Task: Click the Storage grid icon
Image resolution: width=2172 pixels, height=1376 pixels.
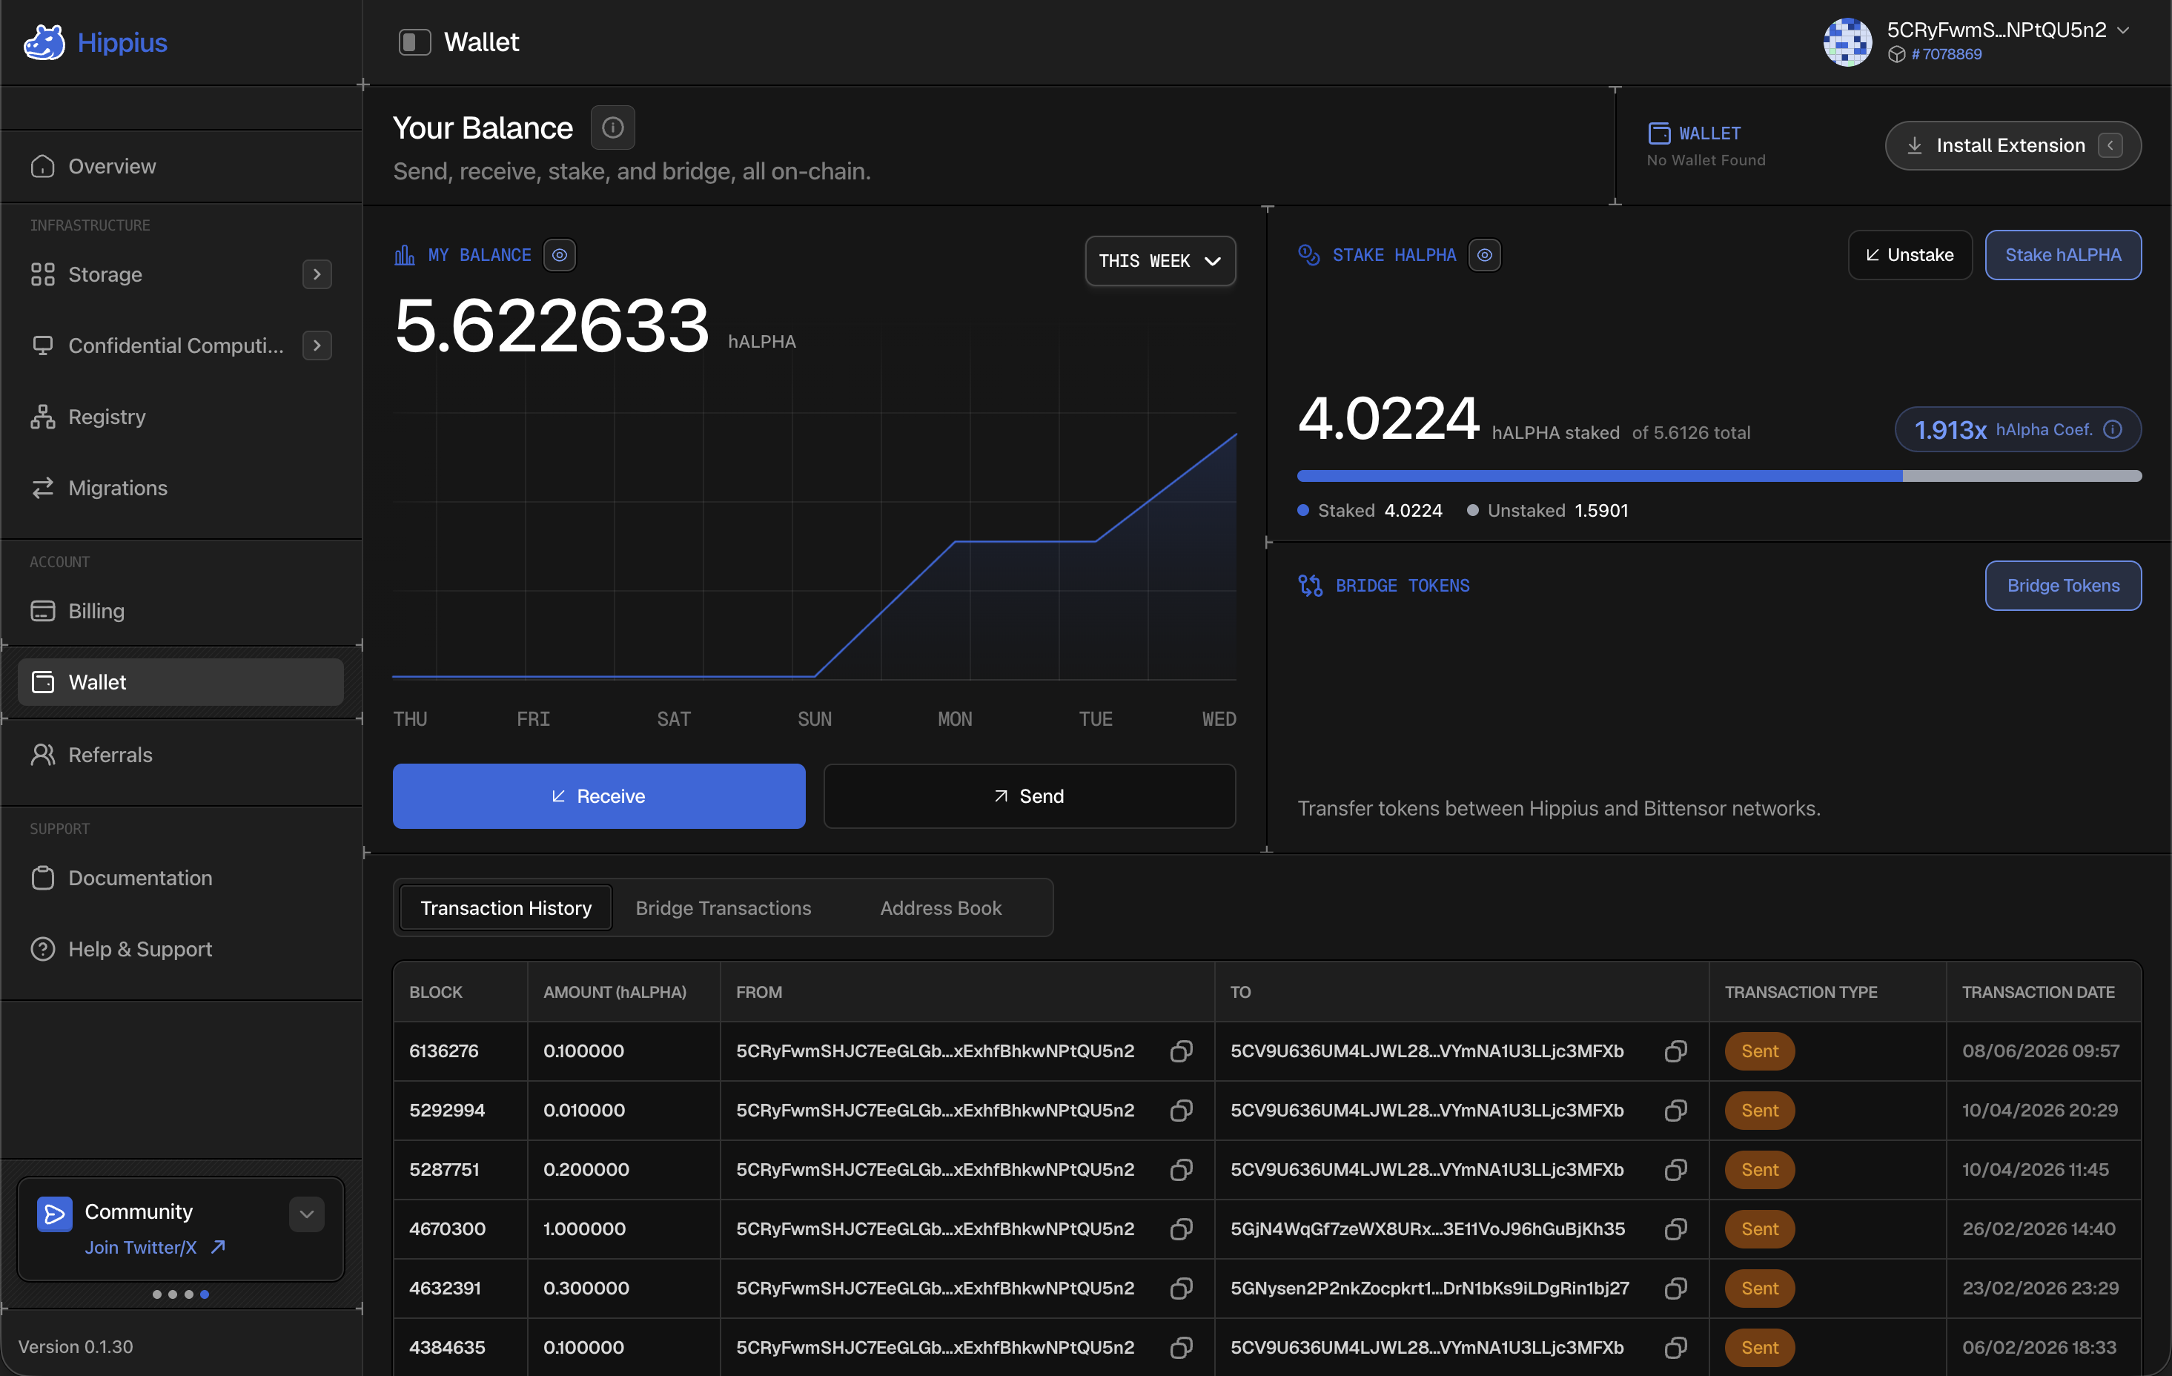Action: click(x=42, y=274)
